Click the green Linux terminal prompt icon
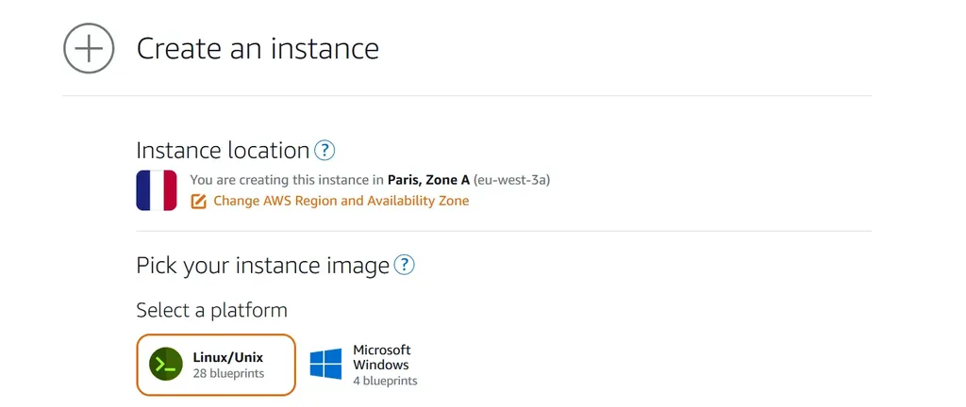966x407 pixels. (166, 365)
